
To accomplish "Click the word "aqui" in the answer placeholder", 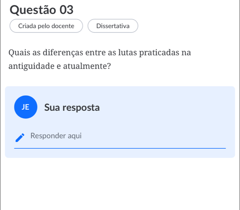I will point(74,136).
